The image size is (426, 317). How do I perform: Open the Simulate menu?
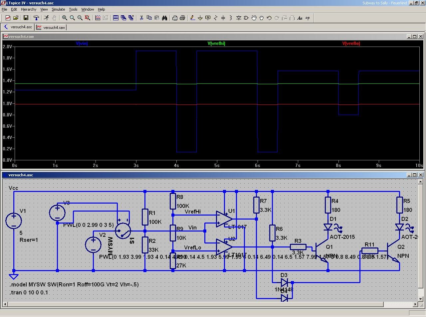[58, 9]
